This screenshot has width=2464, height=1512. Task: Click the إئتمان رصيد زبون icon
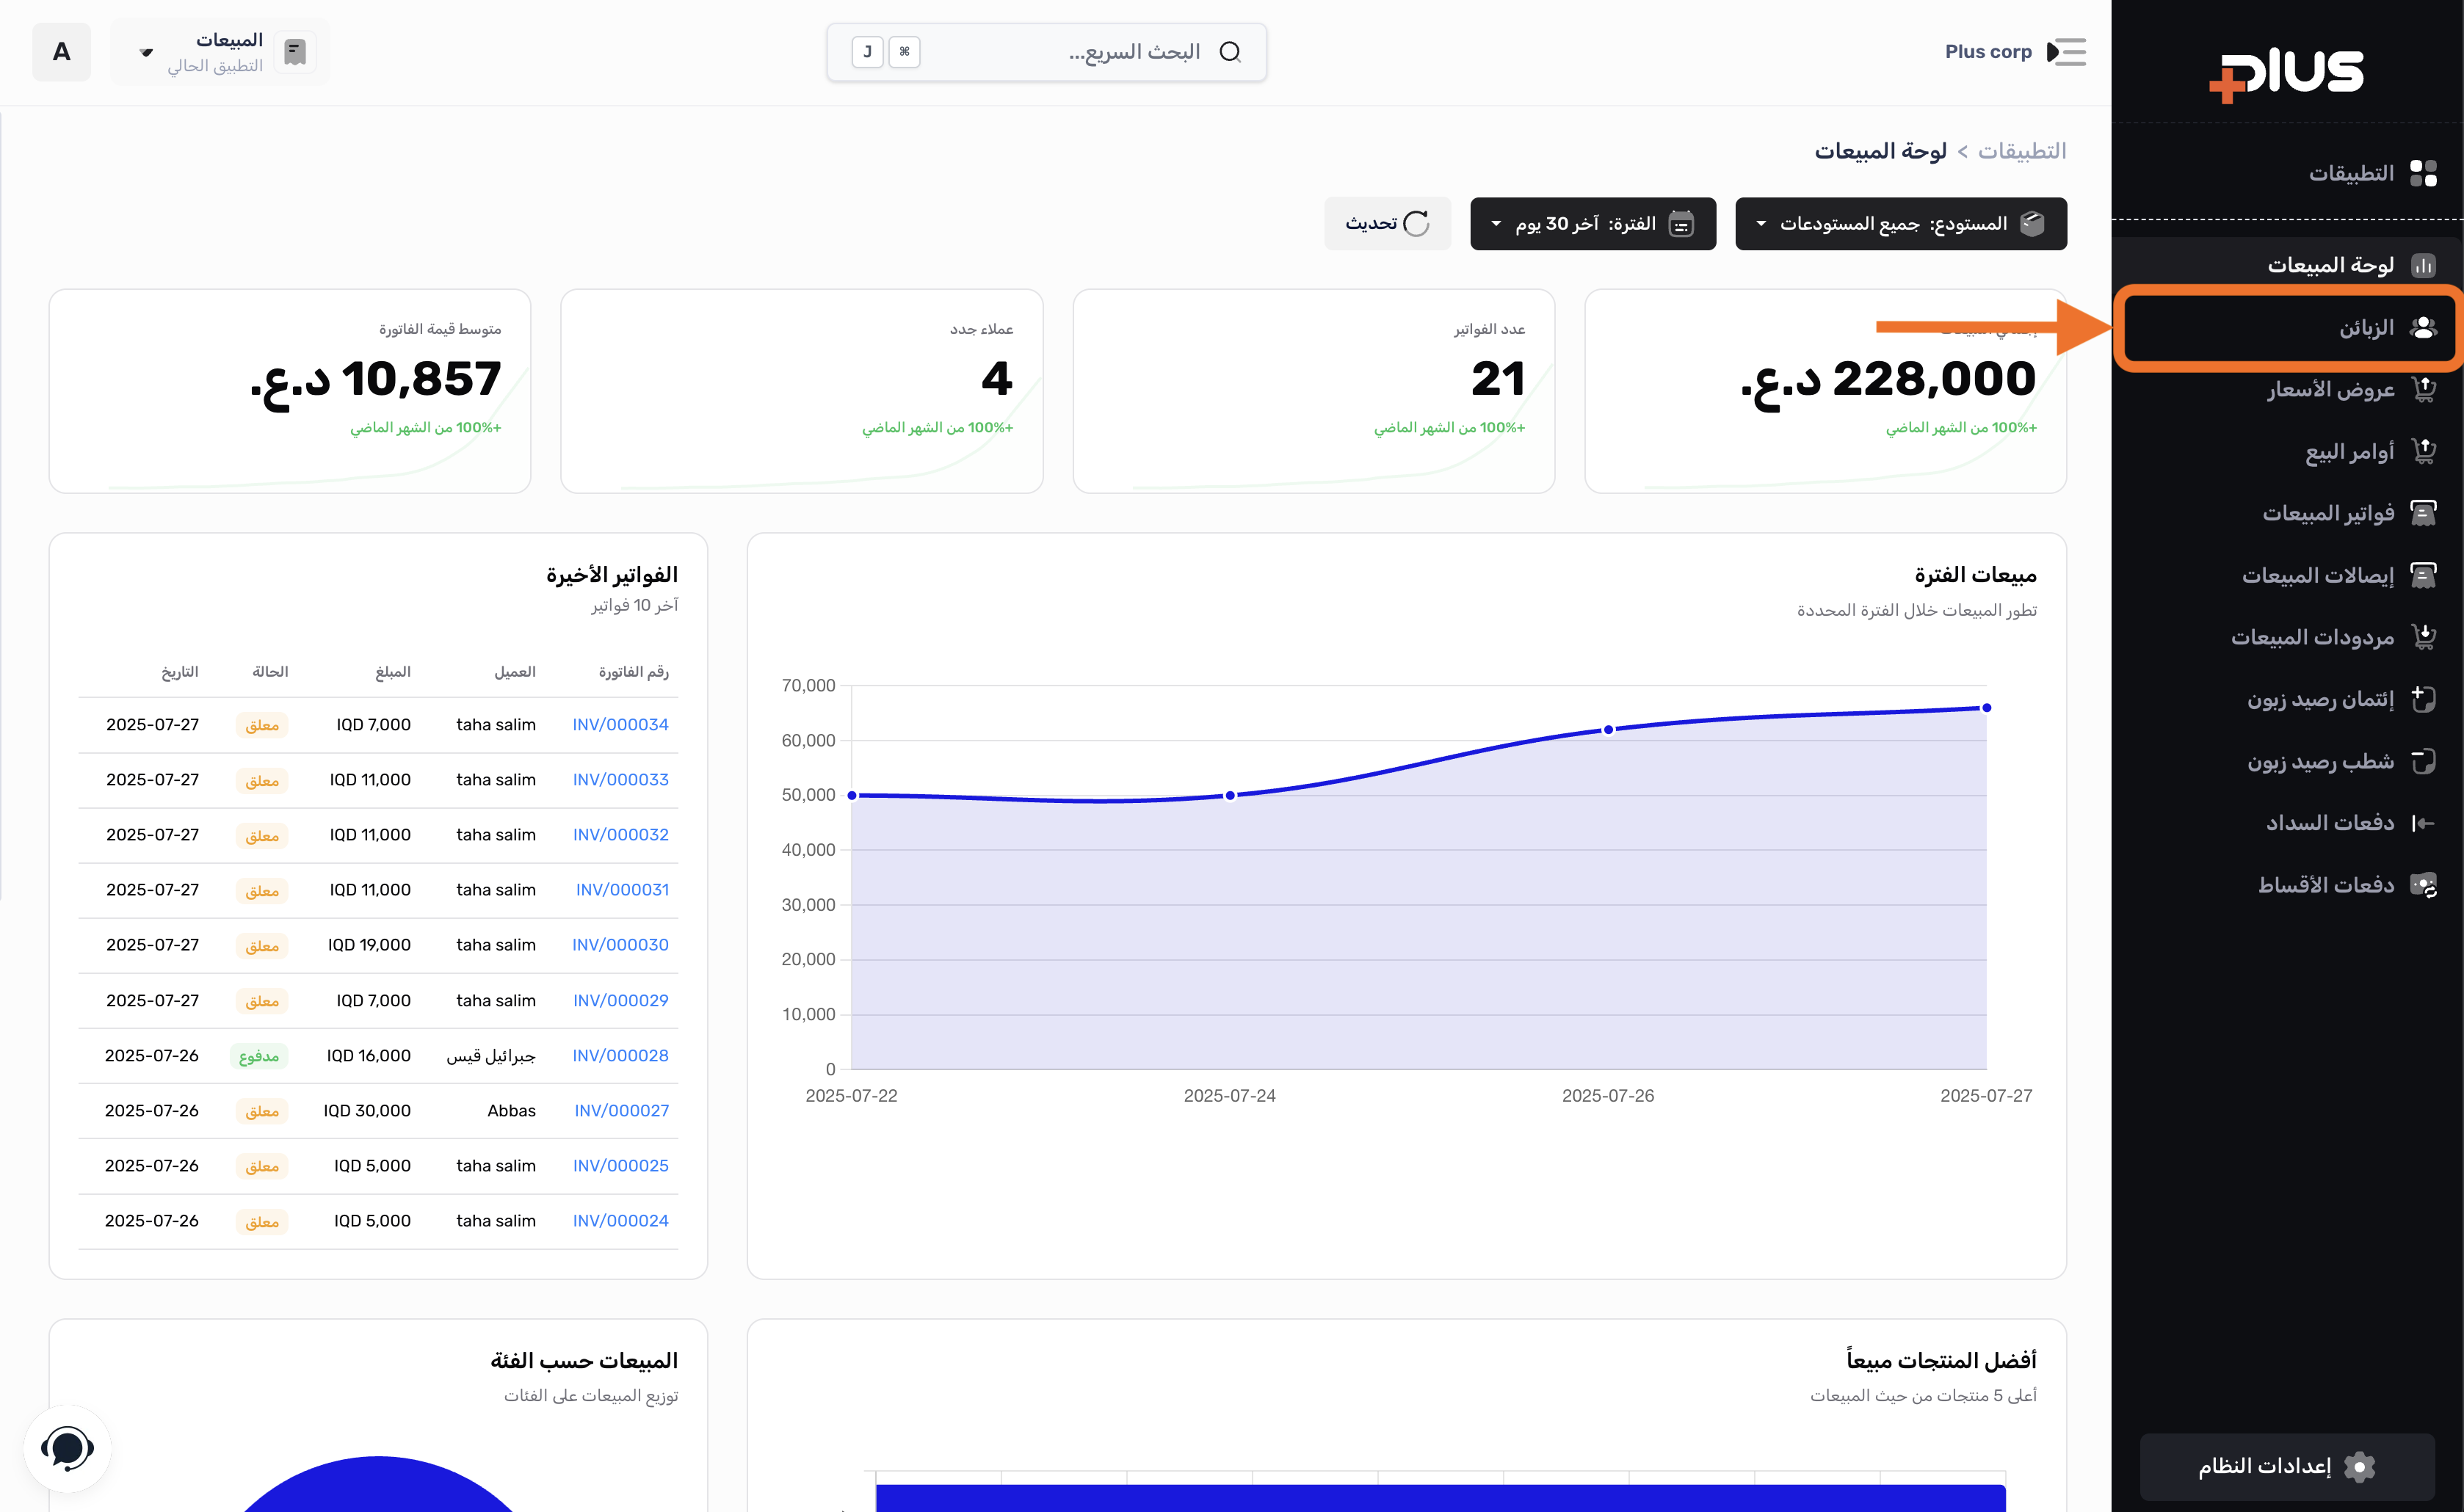pos(2423,699)
